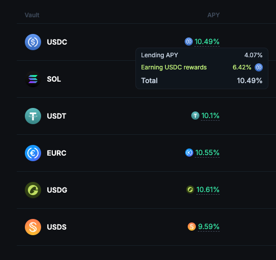This screenshot has width=276, height=260.
Task: Click USDC reward icon in tooltip
Action: point(259,67)
